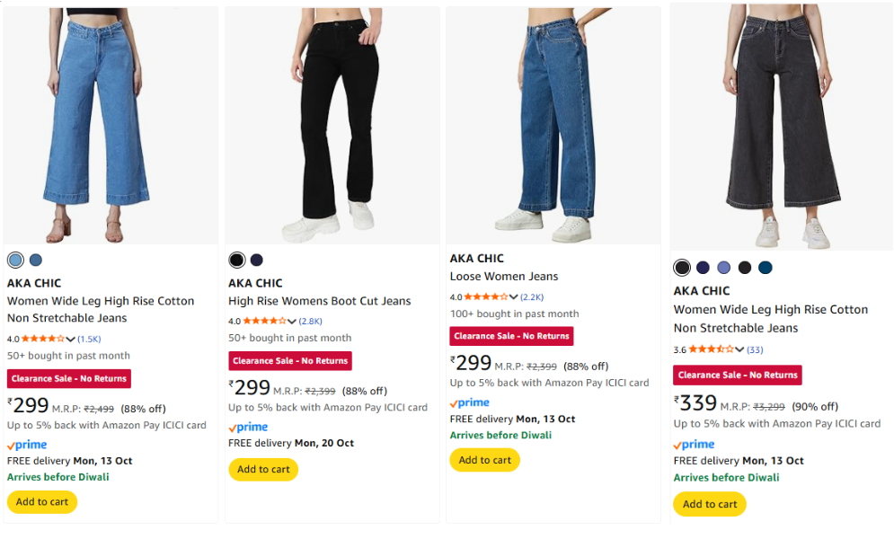Viewport: 894px width, 539px height.
Task: Open the (1.5K) reviews link
Action: point(89,339)
